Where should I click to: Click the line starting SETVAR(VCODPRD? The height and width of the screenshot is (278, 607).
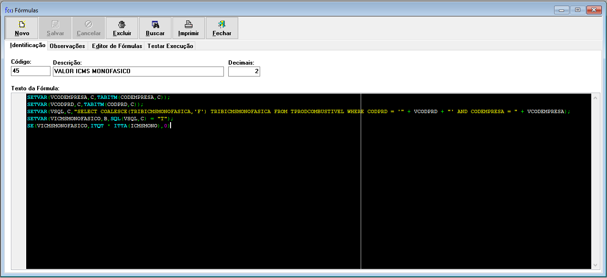tap(85, 104)
